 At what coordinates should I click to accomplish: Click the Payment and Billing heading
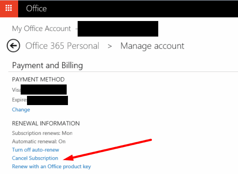tap(48, 66)
